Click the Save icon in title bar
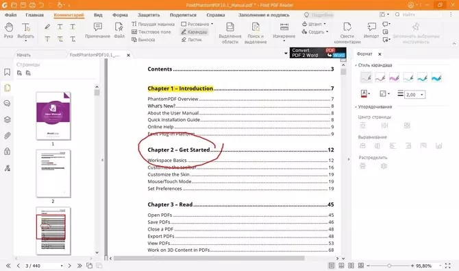Viewport: 459px width, 271px height. click(23, 5)
